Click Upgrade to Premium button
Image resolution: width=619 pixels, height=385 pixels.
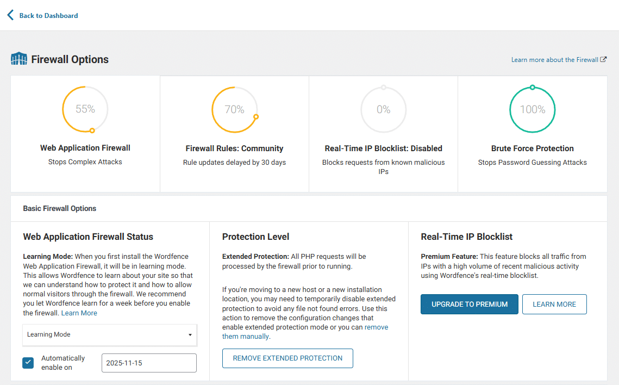[x=470, y=305]
